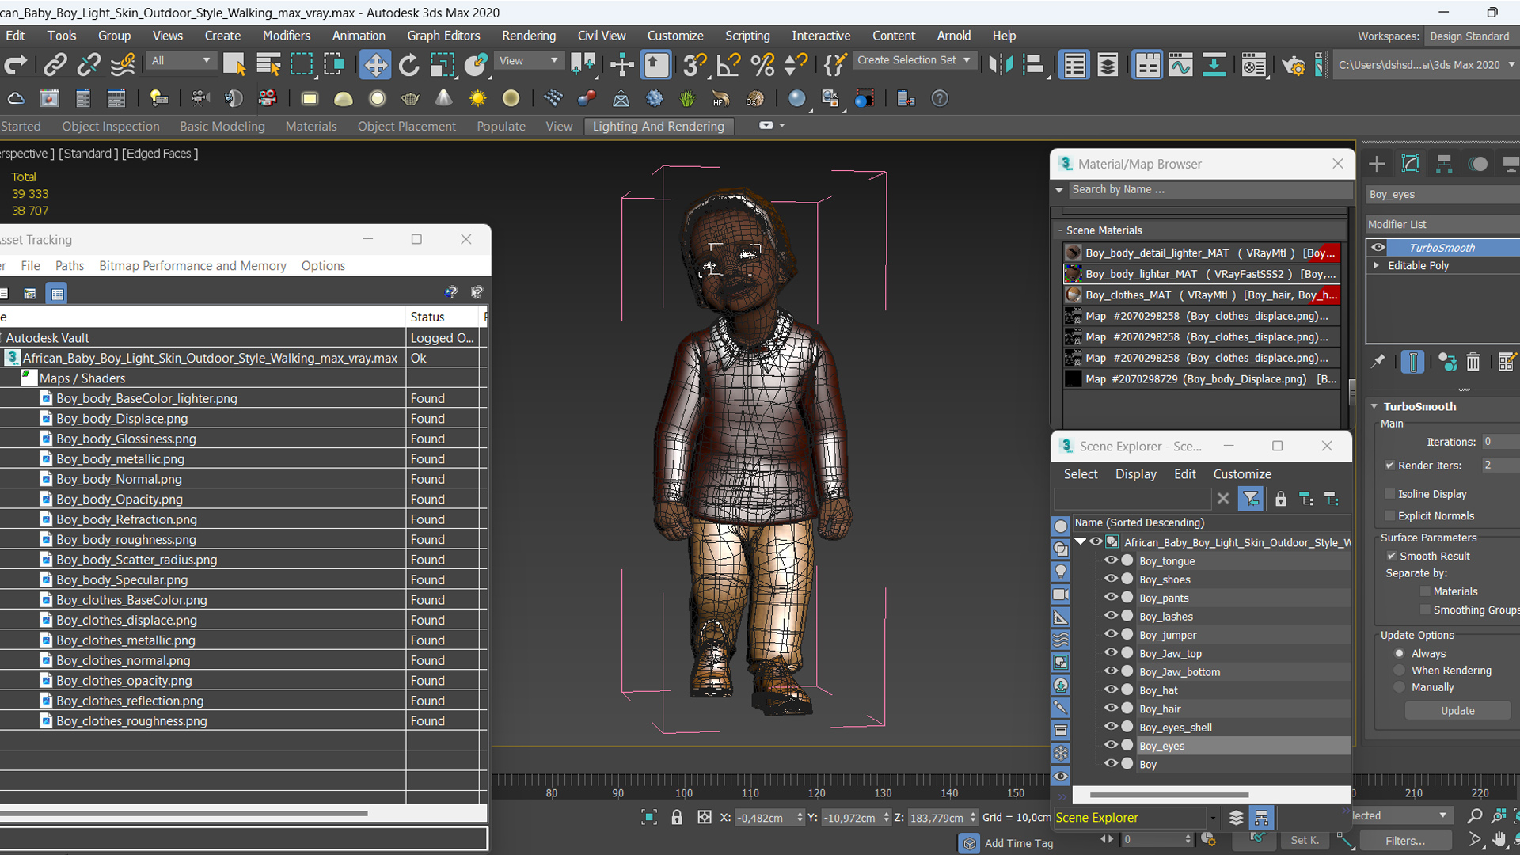
Task: Hide the Boy_shoes object via eye icon
Action: [x=1111, y=579]
